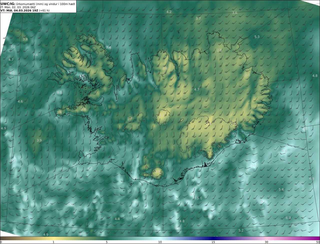Select the 2.6 value label
The height and width of the screenshot is (244, 320).
(83, 110)
